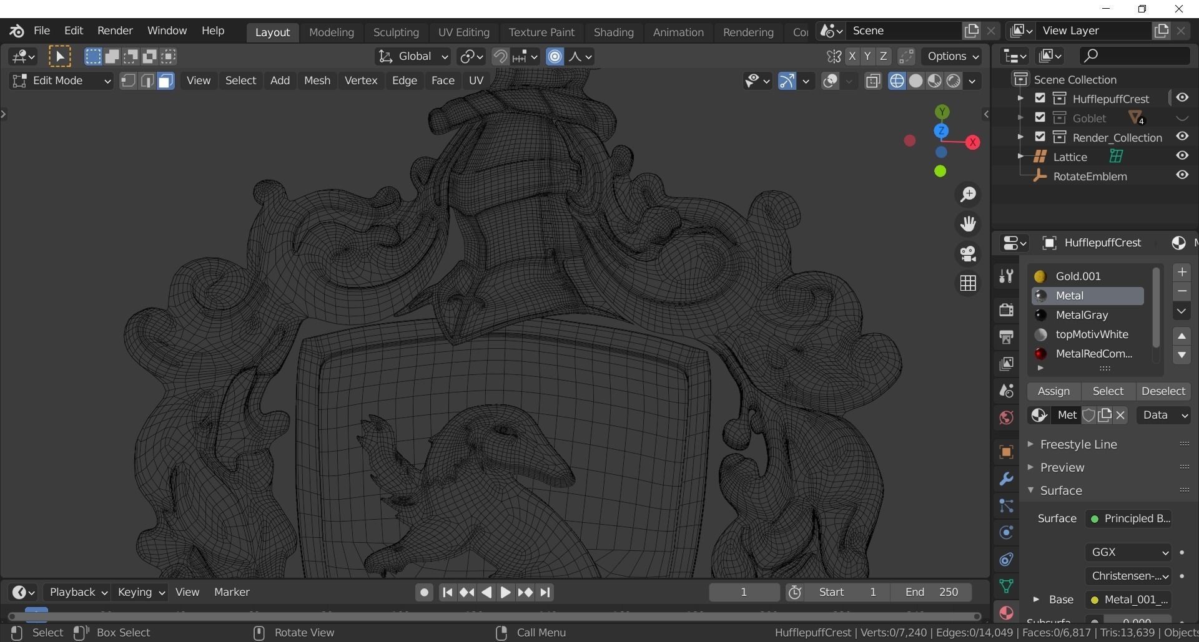Switch perspective/orthographic grid icon

click(x=968, y=283)
